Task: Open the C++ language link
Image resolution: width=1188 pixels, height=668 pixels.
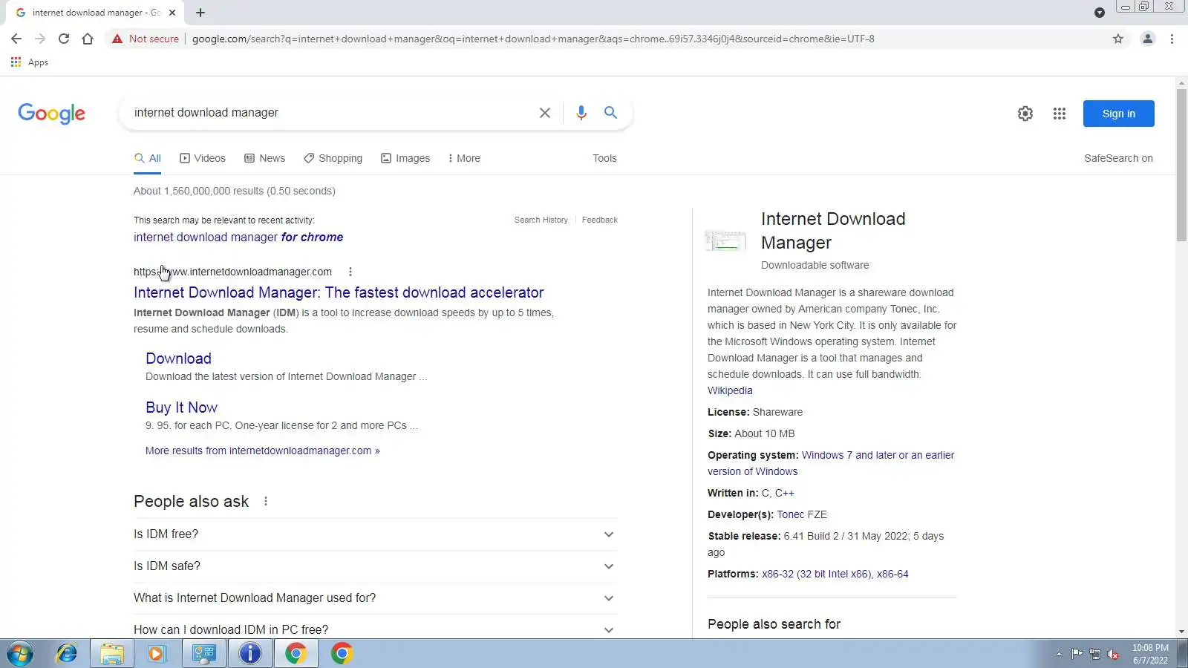Action: click(x=785, y=493)
